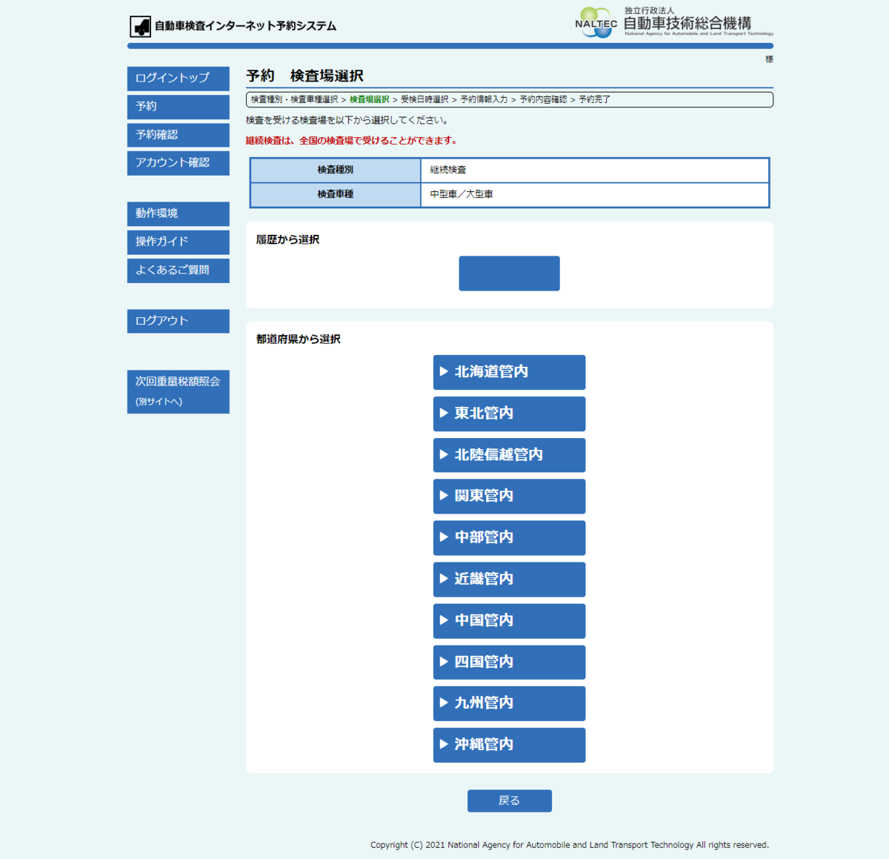Click the 都道府県から選択 heading
889x859 pixels.
[x=298, y=339]
